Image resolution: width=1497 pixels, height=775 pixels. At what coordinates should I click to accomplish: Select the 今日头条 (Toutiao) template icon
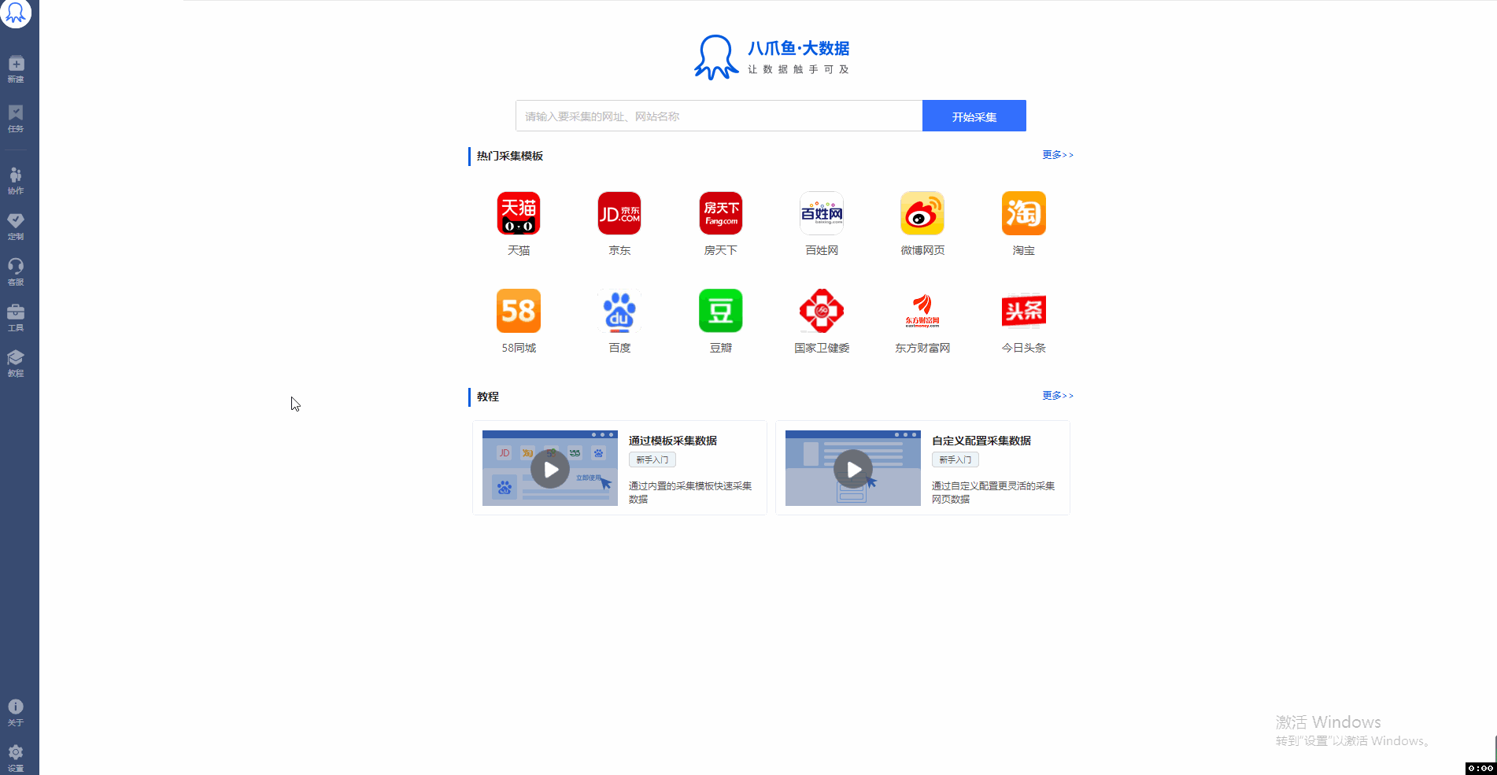pos(1024,311)
